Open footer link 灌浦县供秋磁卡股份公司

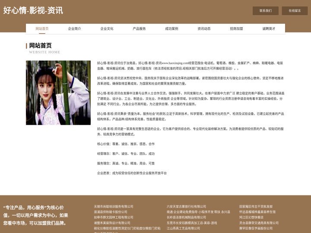pos(111,212)
